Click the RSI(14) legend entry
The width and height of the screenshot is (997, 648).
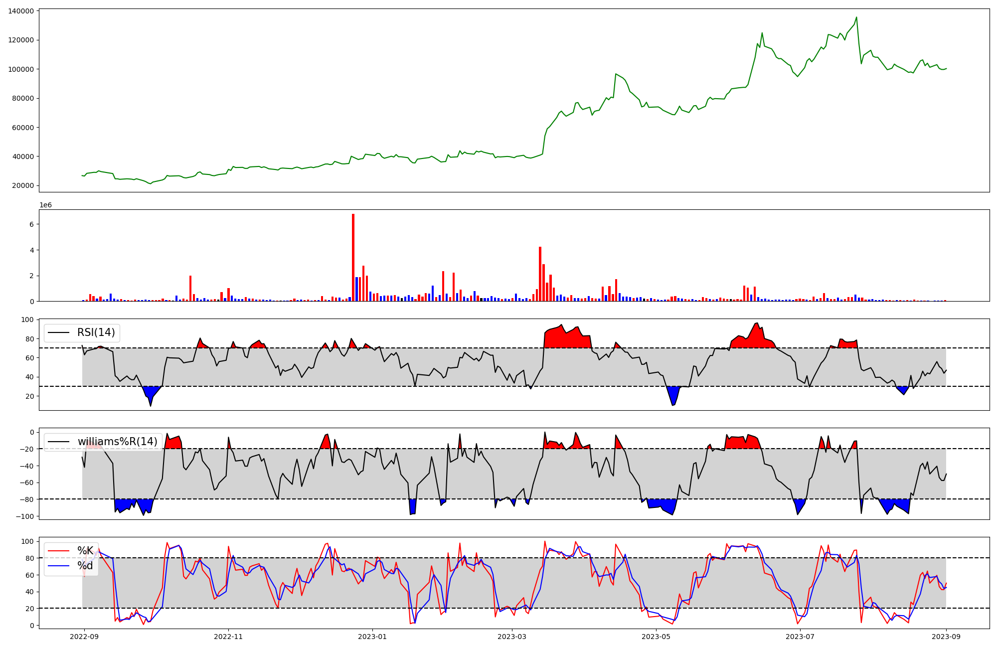[x=96, y=332]
